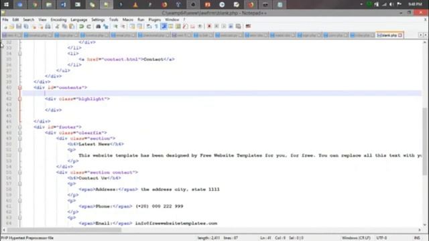Close the blank.php tab
Image resolution: width=429 pixels, height=241 pixels.
[400, 35]
